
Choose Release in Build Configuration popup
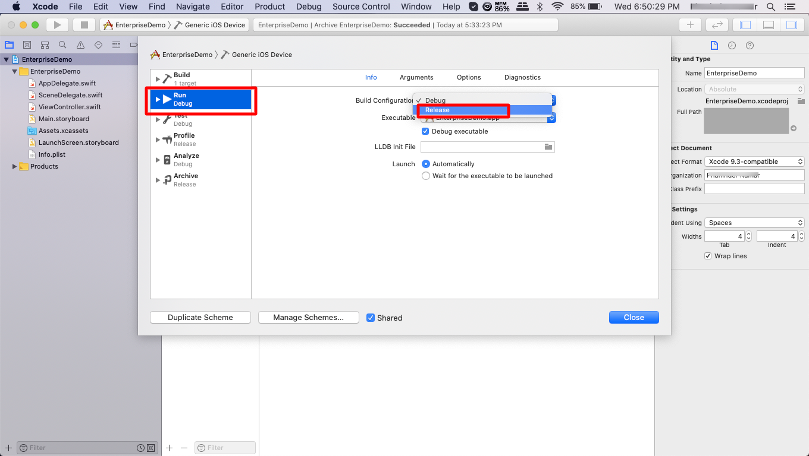coord(482,110)
